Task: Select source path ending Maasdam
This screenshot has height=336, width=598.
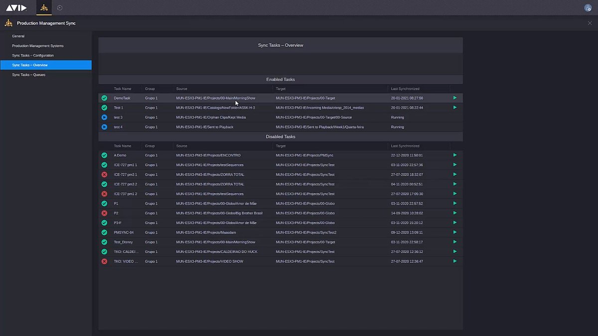Action: [206, 232]
